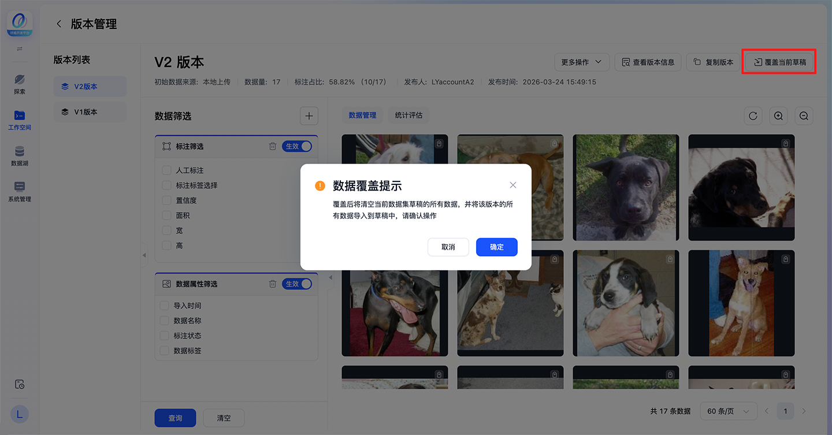Open the black Labrador puppy thumbnail
Screen dimensions: 832x435
click(x=626, y=188)
